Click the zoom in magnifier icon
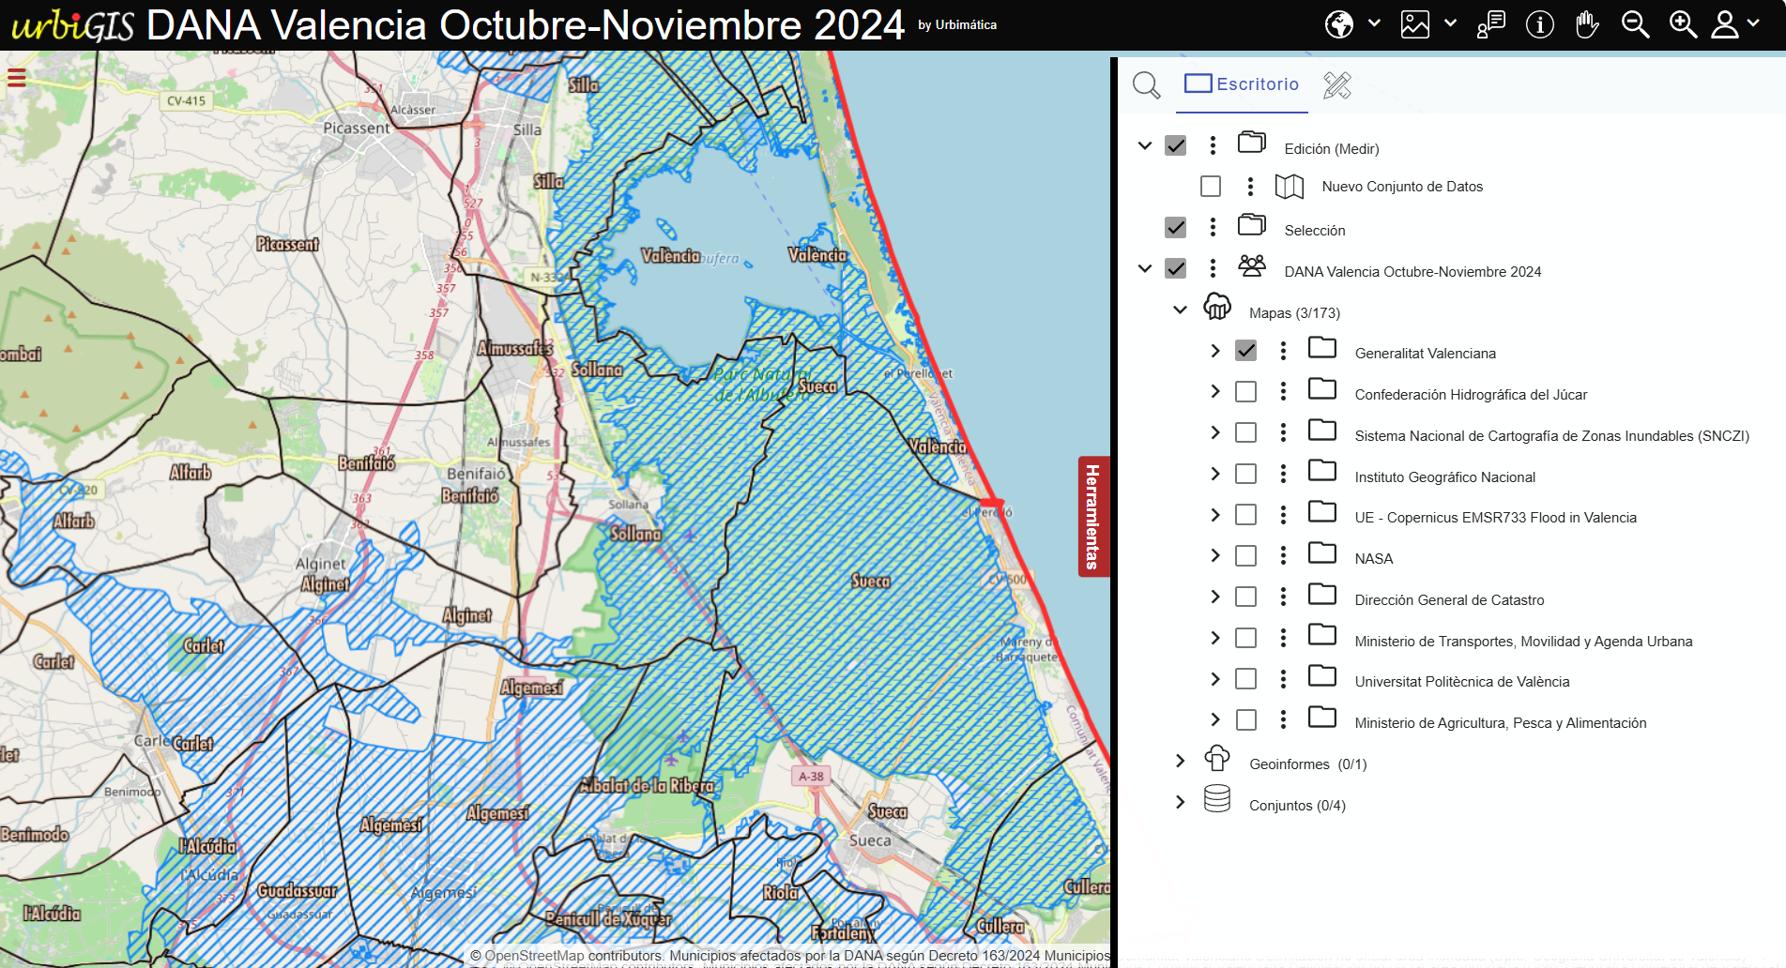Screen dimensions: 1786x968 [x=1683, y=24]
